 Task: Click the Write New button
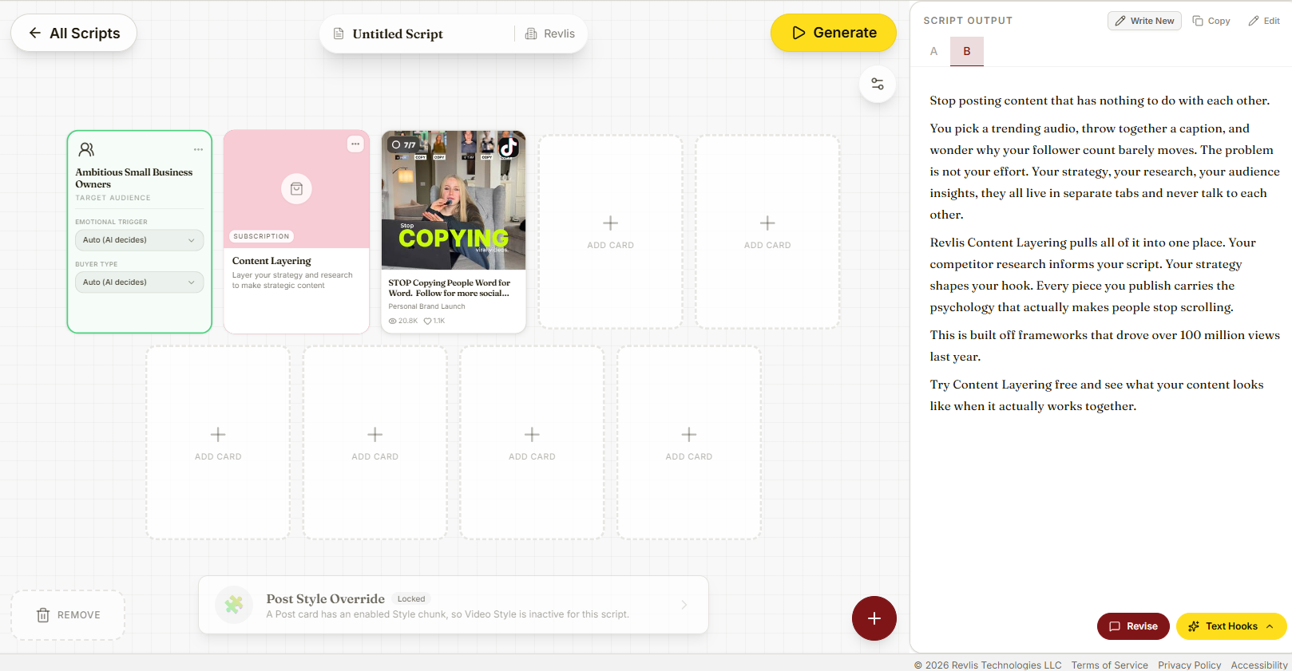point(1144,21)
